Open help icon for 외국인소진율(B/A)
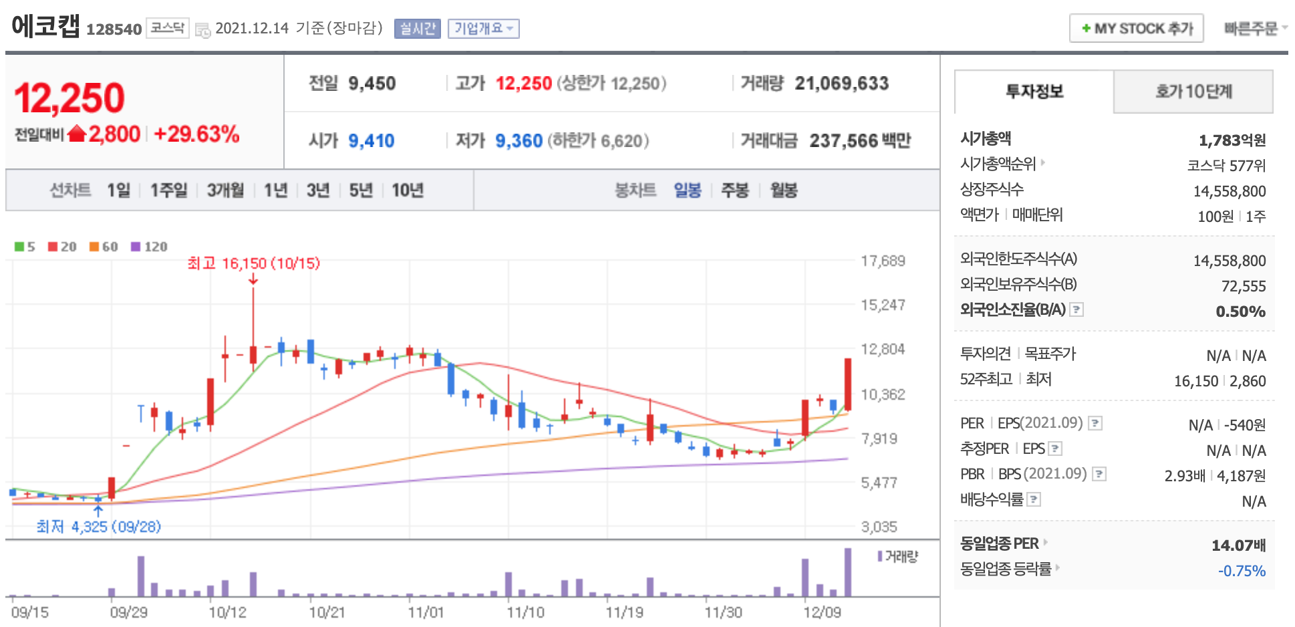1295x627 pixels. point(1076,309)
